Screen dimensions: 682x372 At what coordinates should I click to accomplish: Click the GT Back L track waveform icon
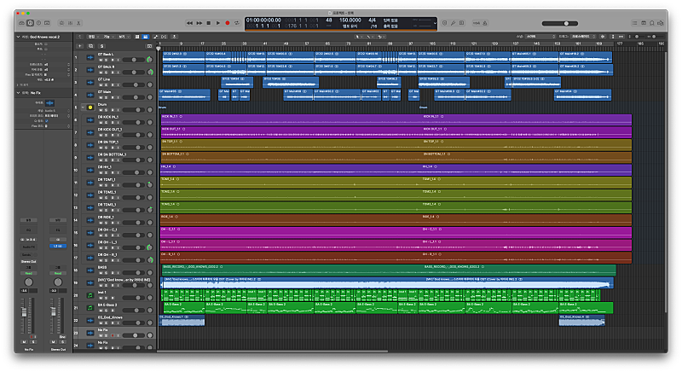pos(90,58)
